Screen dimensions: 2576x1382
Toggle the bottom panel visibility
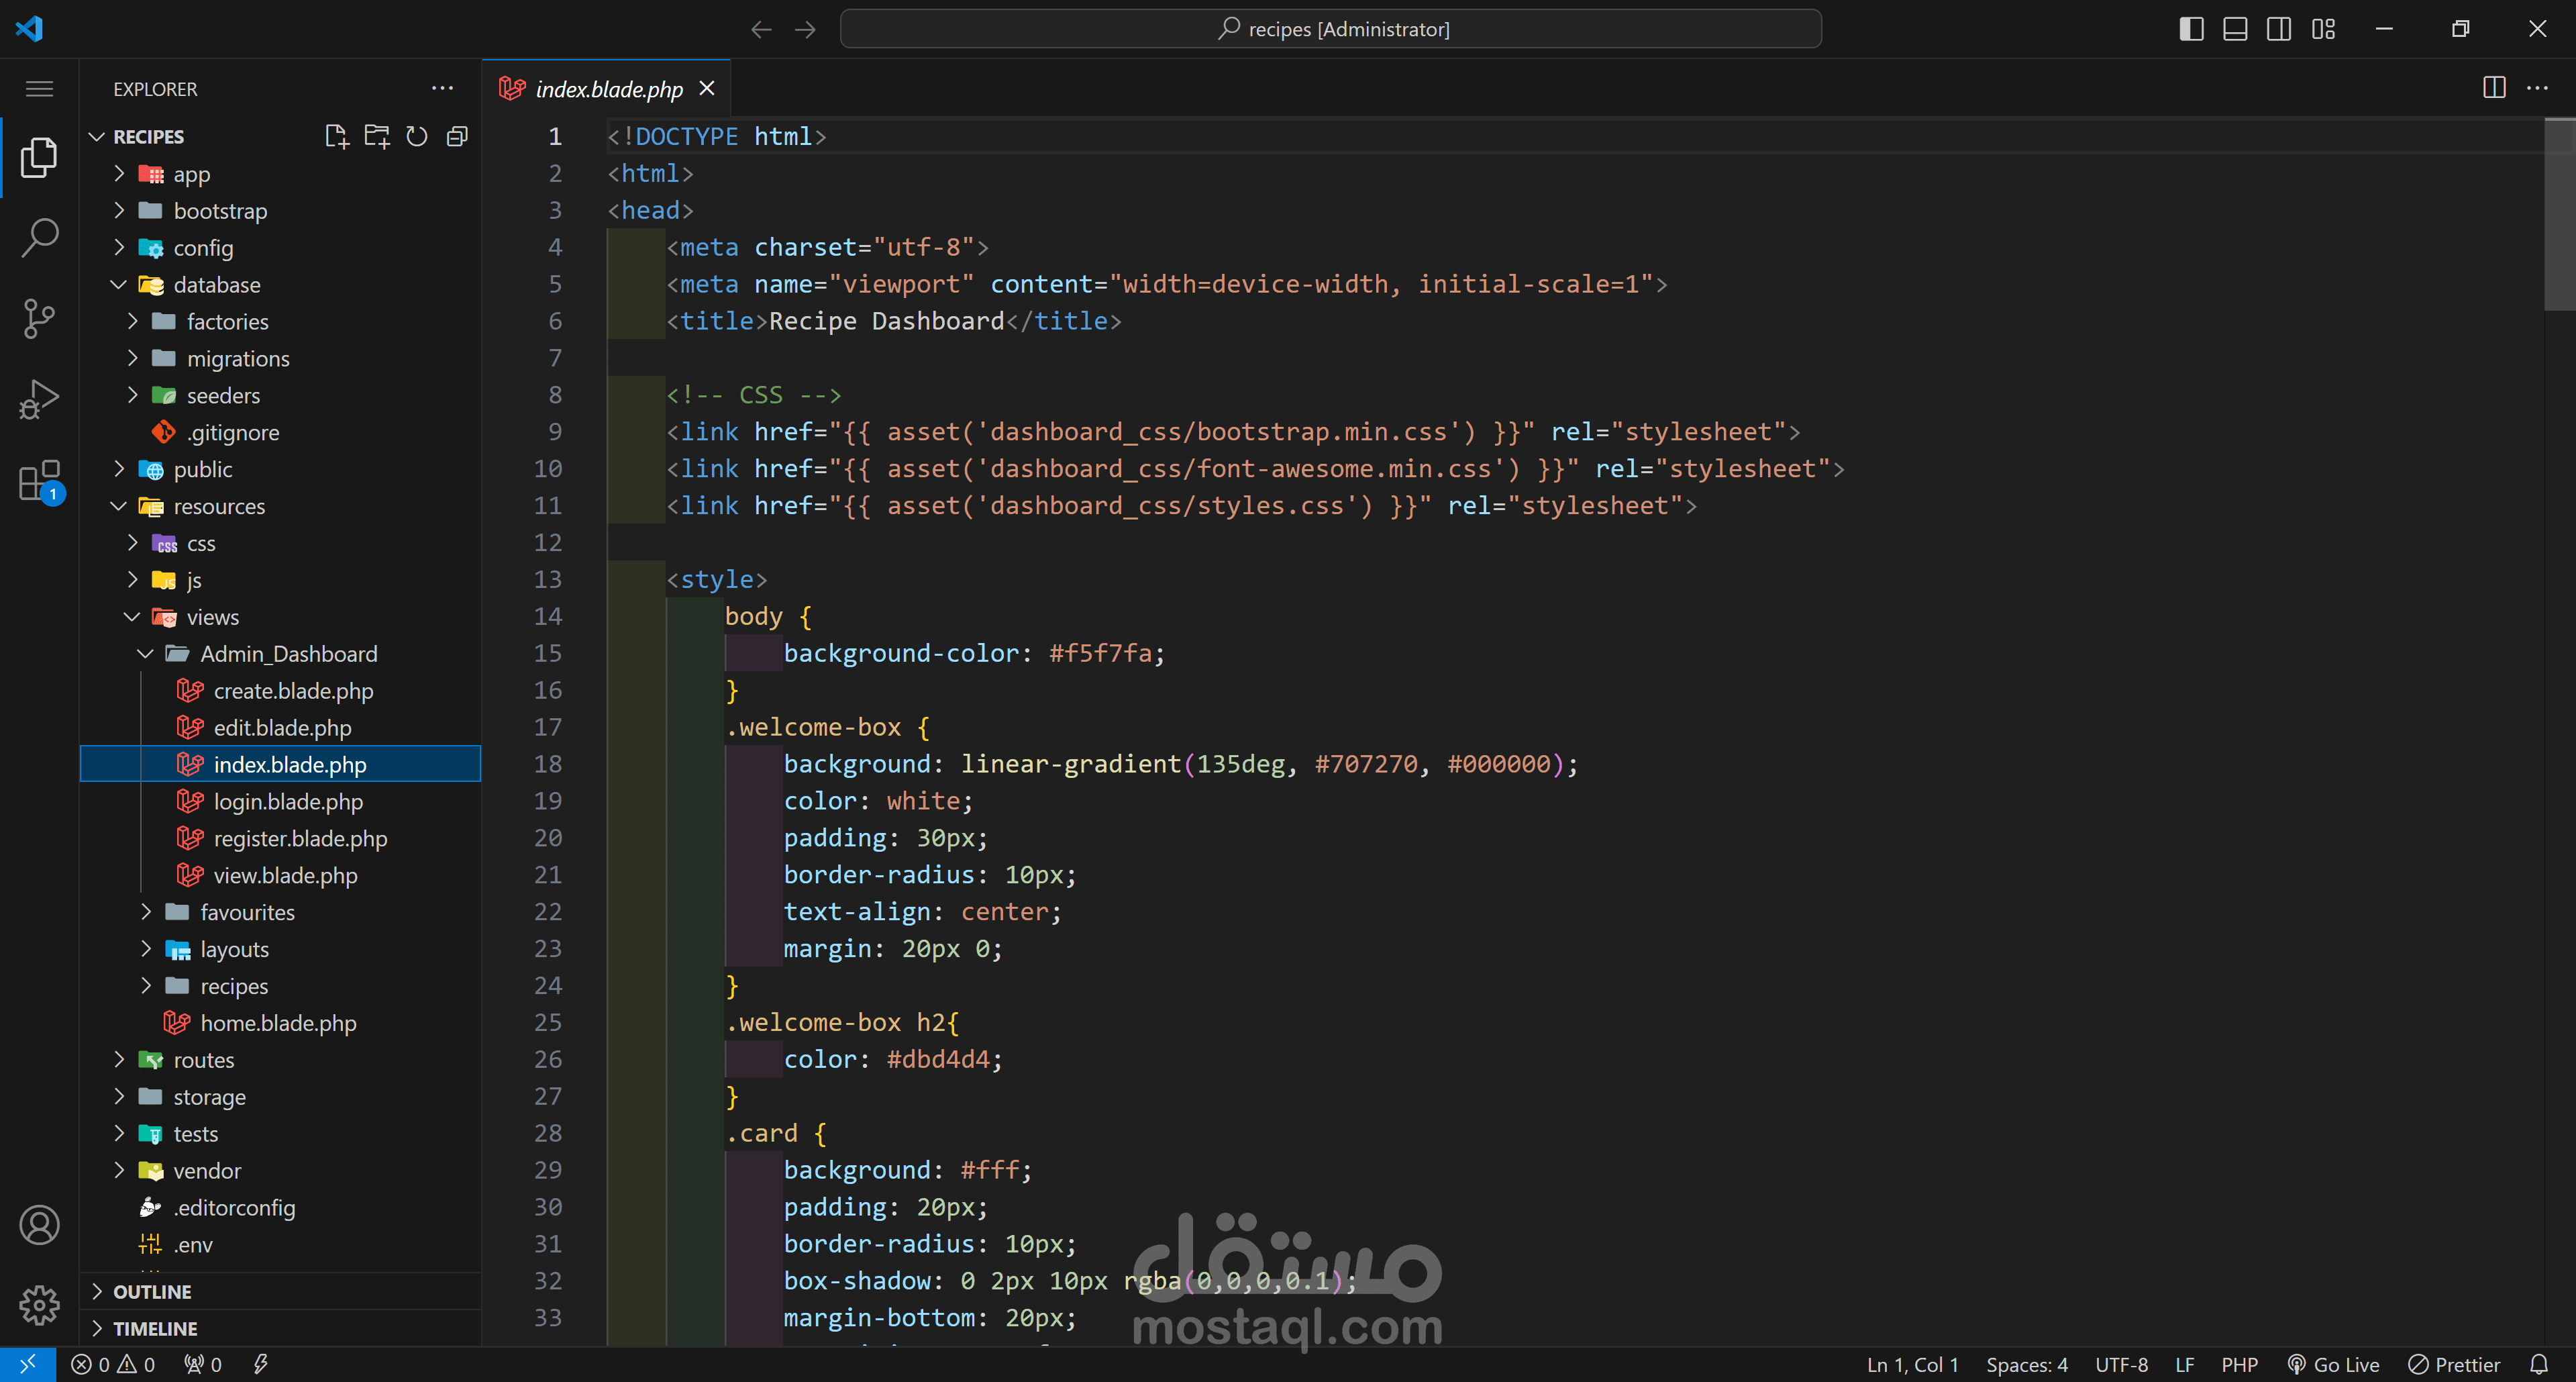2235,29
